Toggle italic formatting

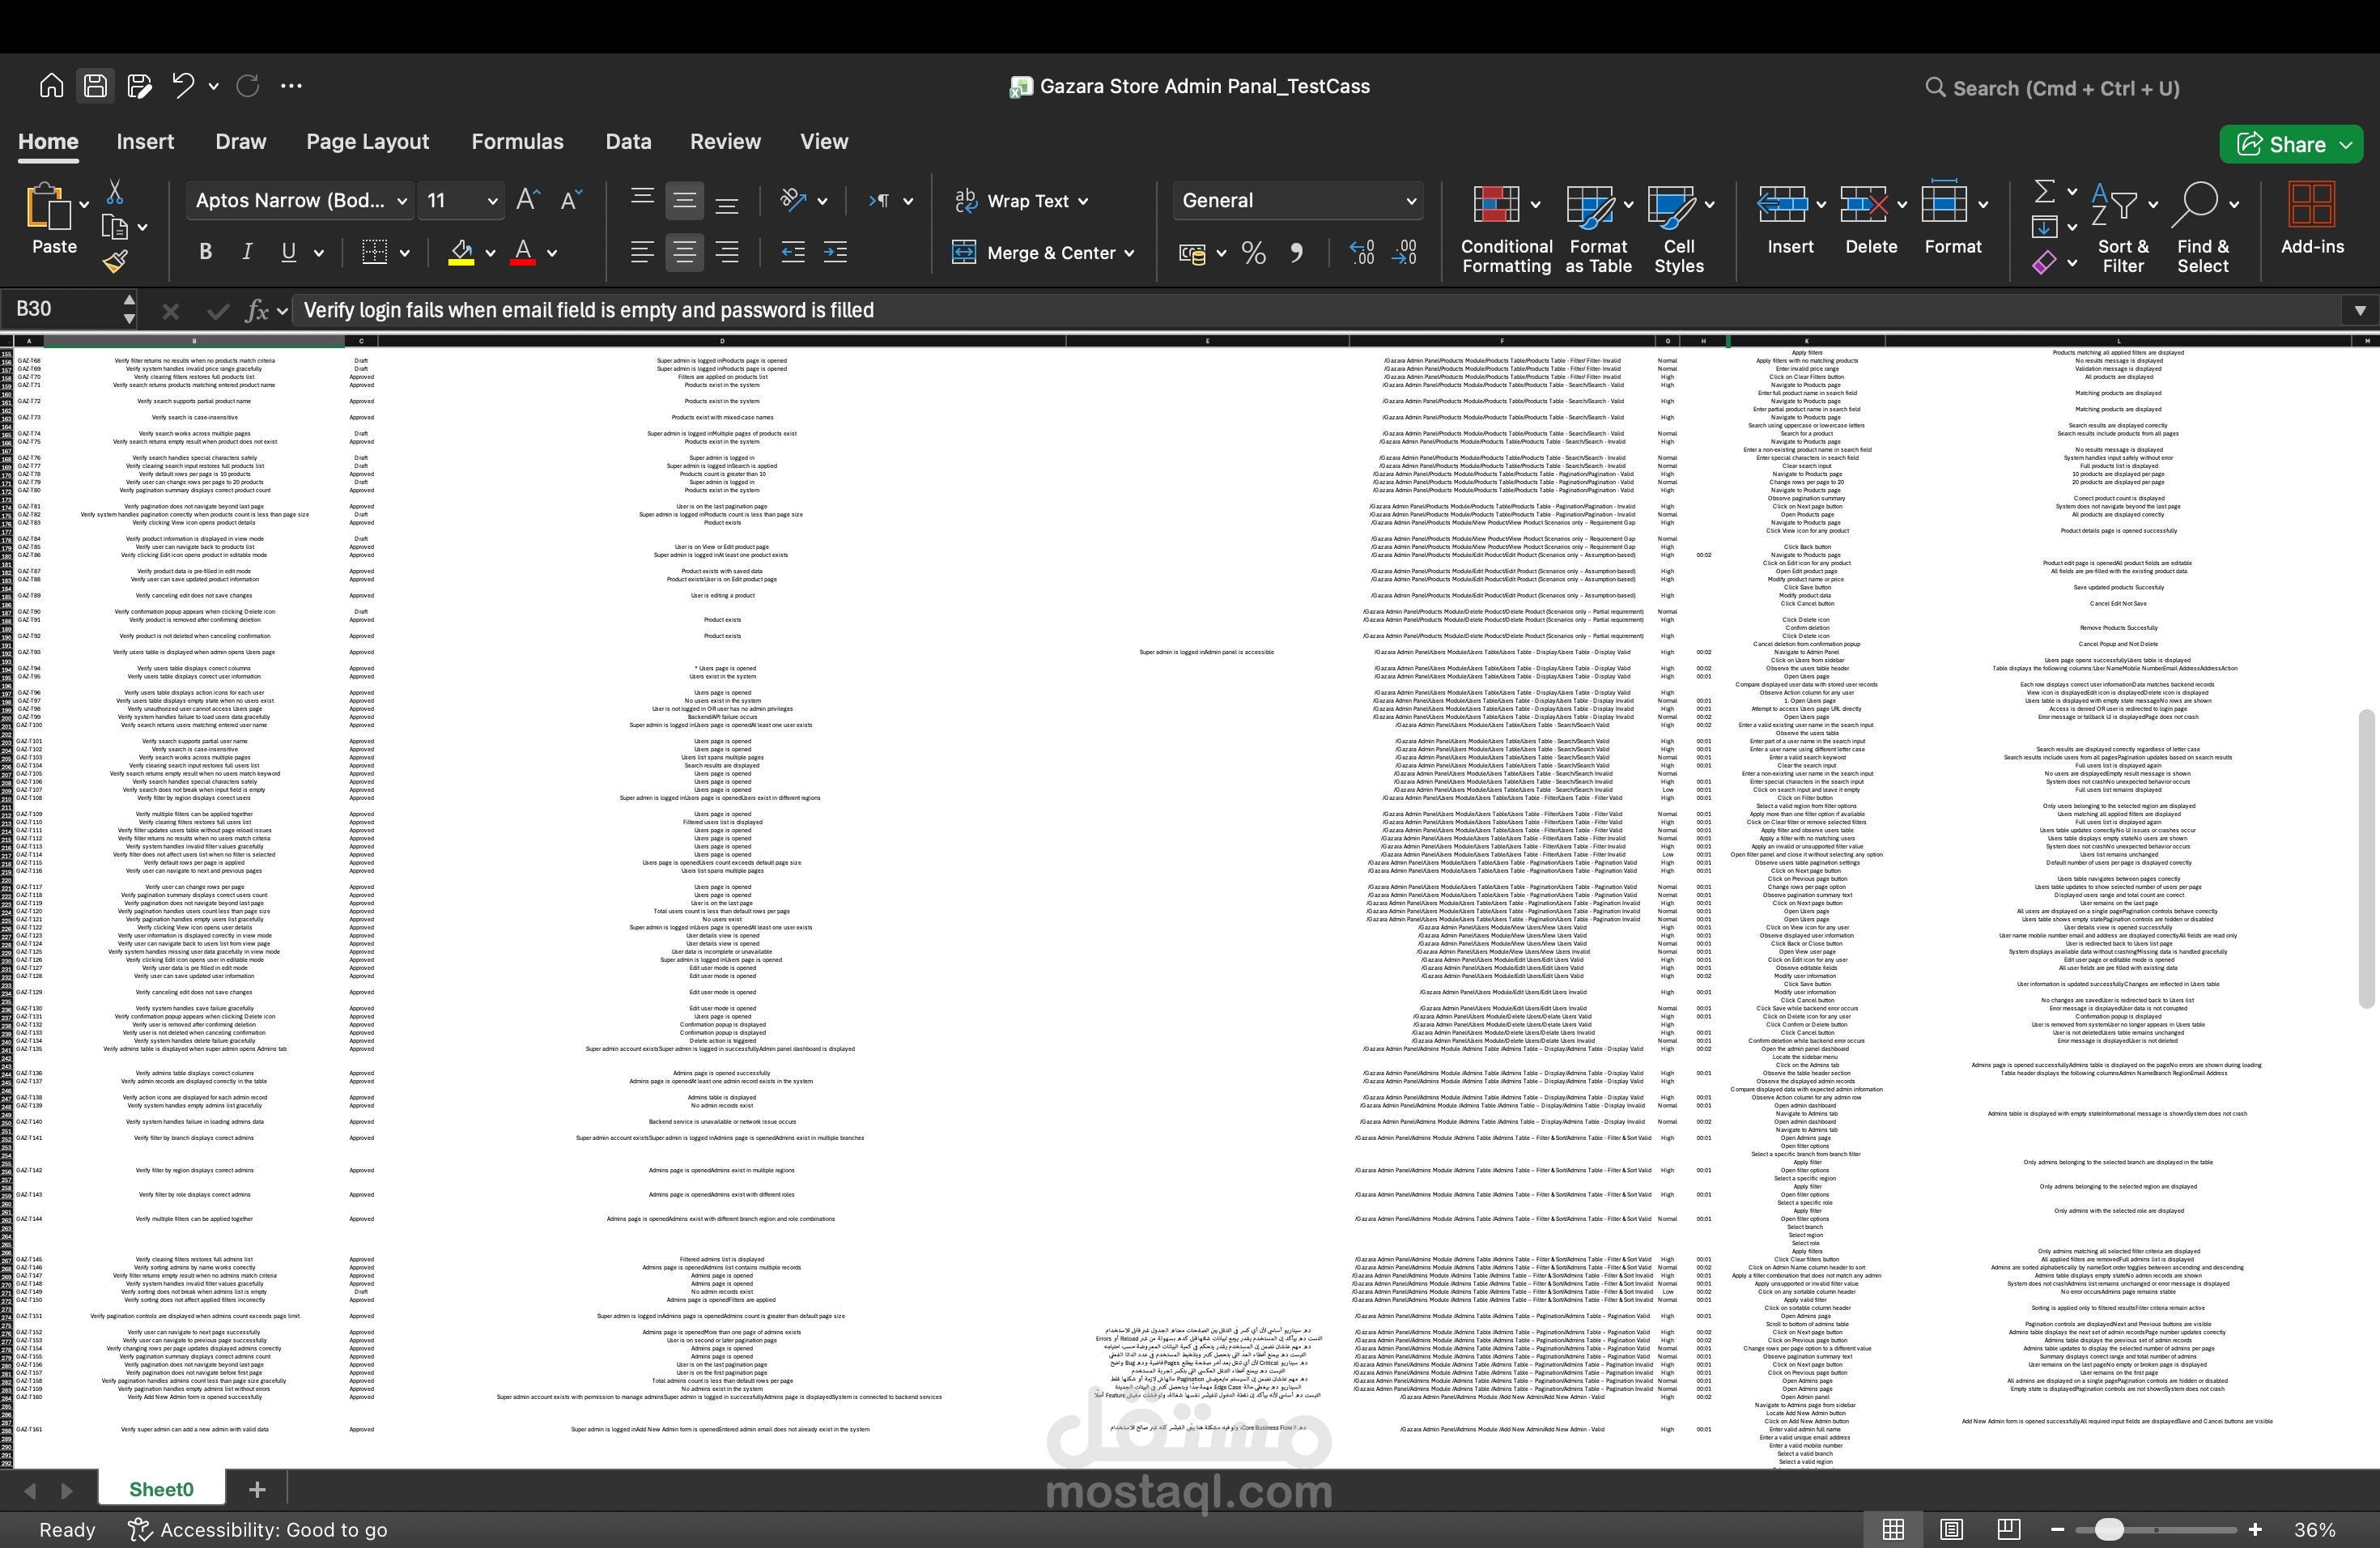[246, 251]
